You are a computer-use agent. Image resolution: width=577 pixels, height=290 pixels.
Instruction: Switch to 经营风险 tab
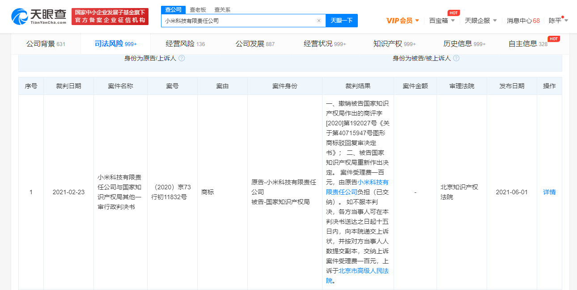pos(185,44)
